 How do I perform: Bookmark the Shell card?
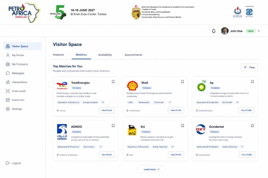182,82
